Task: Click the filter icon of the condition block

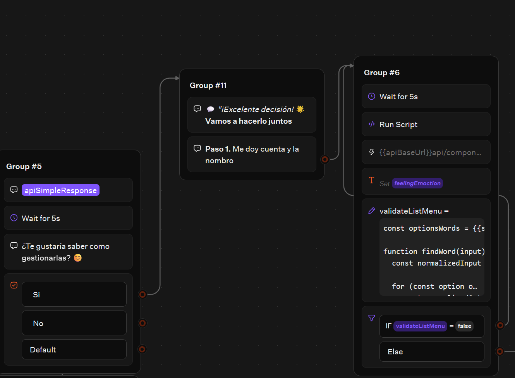Action: [x=372, y=318]
